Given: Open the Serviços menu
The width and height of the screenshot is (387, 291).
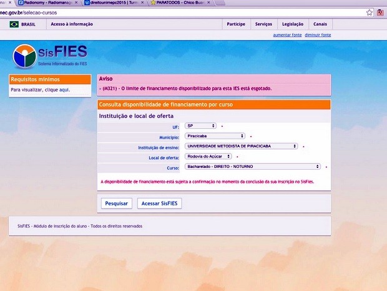Looking at the screenshot, I should point(263,24).
